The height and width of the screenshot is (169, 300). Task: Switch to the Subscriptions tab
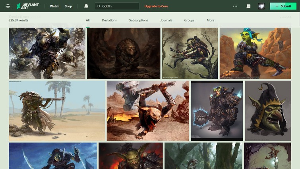coord(138,20)
